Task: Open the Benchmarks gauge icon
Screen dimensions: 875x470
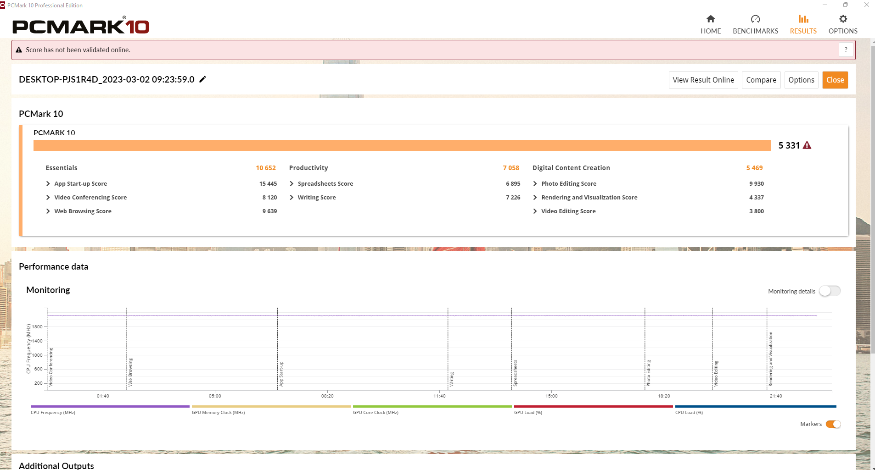Action: [755, 19]
